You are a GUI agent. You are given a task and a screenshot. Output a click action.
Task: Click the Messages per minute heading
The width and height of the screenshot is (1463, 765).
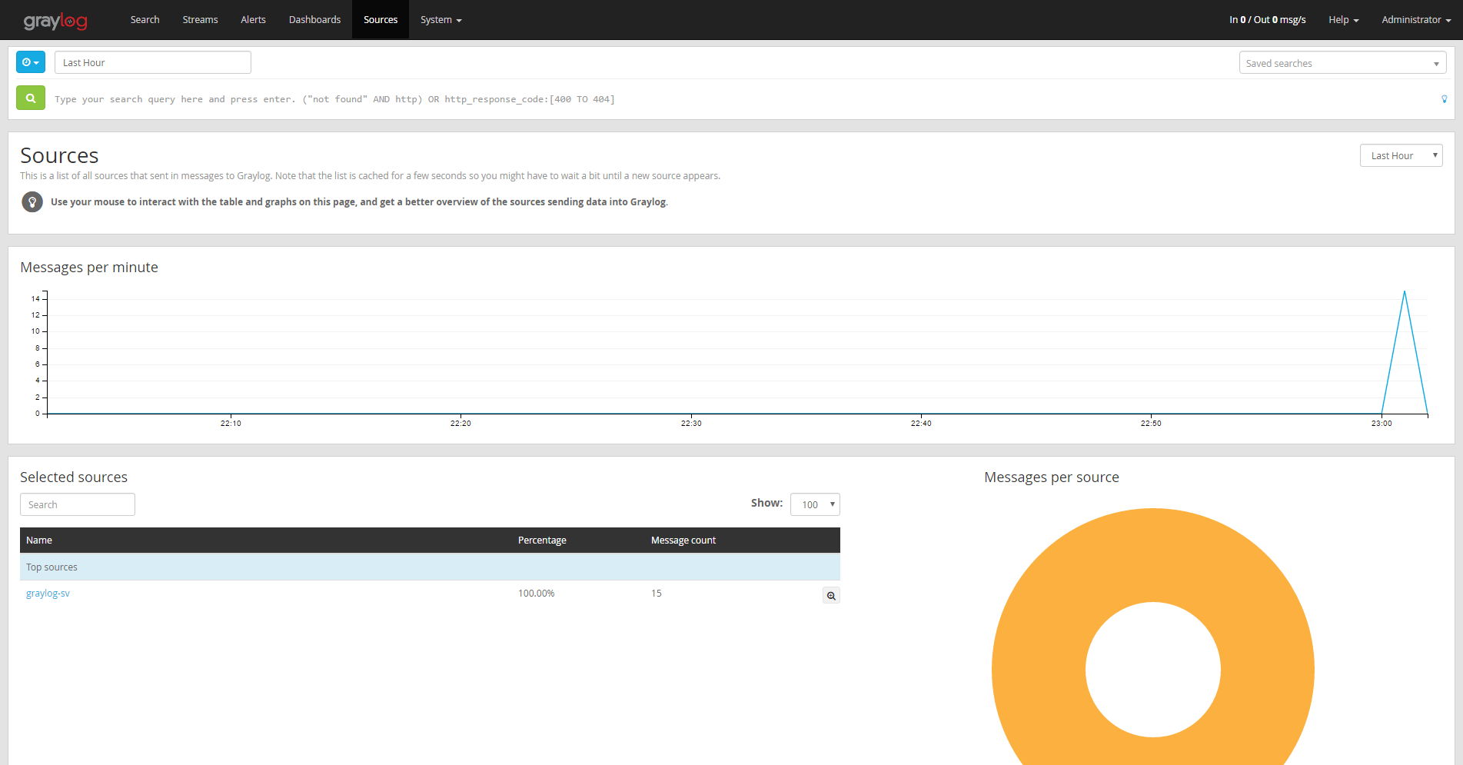tap(89, 268)
